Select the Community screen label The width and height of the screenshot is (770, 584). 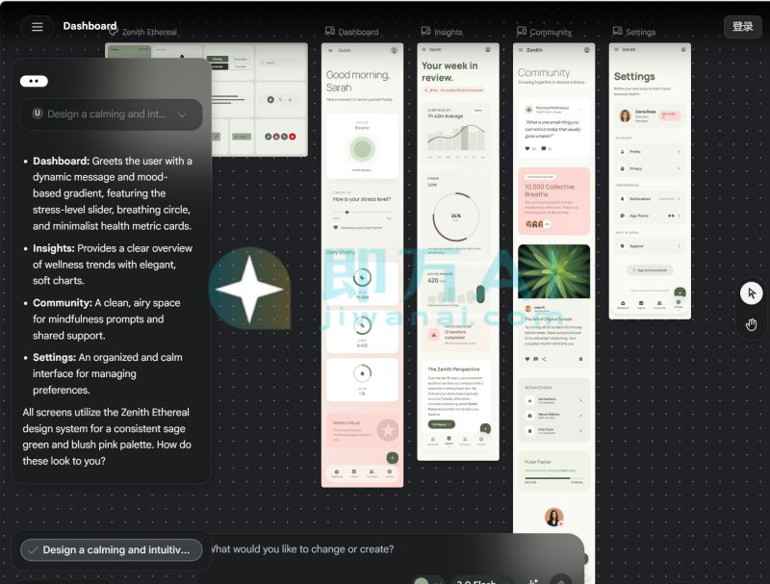point(550,32)
